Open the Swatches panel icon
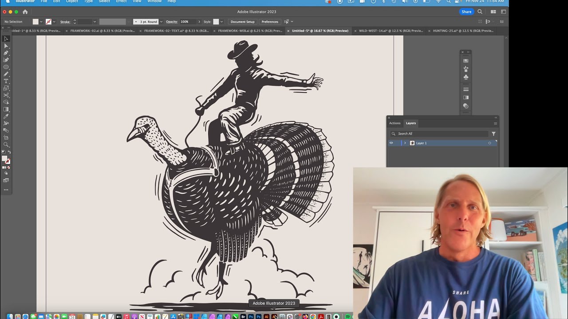Image resolution: width=568 pixels, height=319 pixels. (x=465, y=61)
